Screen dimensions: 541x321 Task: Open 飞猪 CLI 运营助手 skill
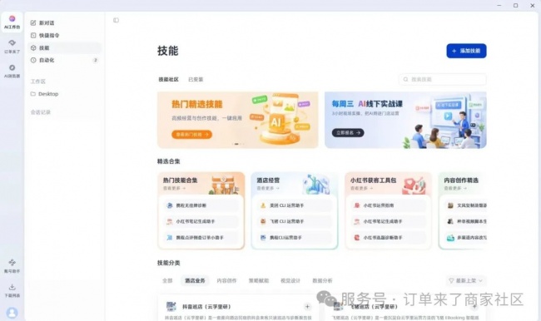[x=295, y=221]
